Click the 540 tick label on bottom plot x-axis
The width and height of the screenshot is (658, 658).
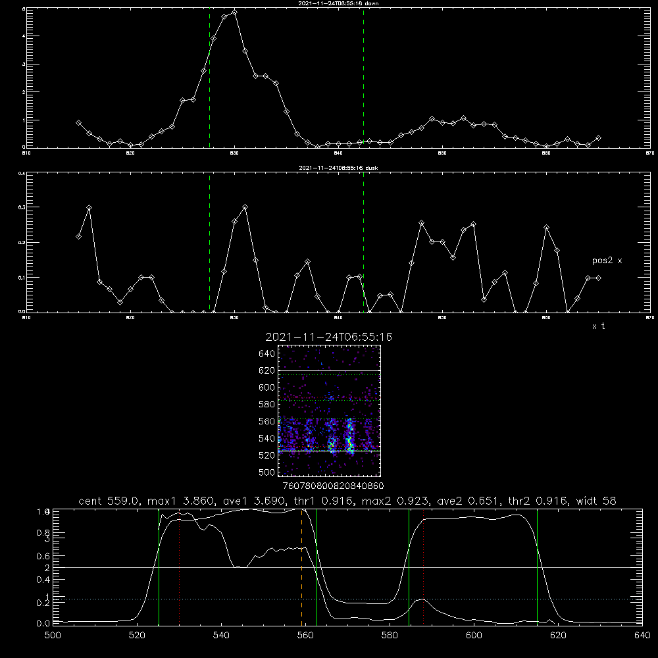pos(221,636)
